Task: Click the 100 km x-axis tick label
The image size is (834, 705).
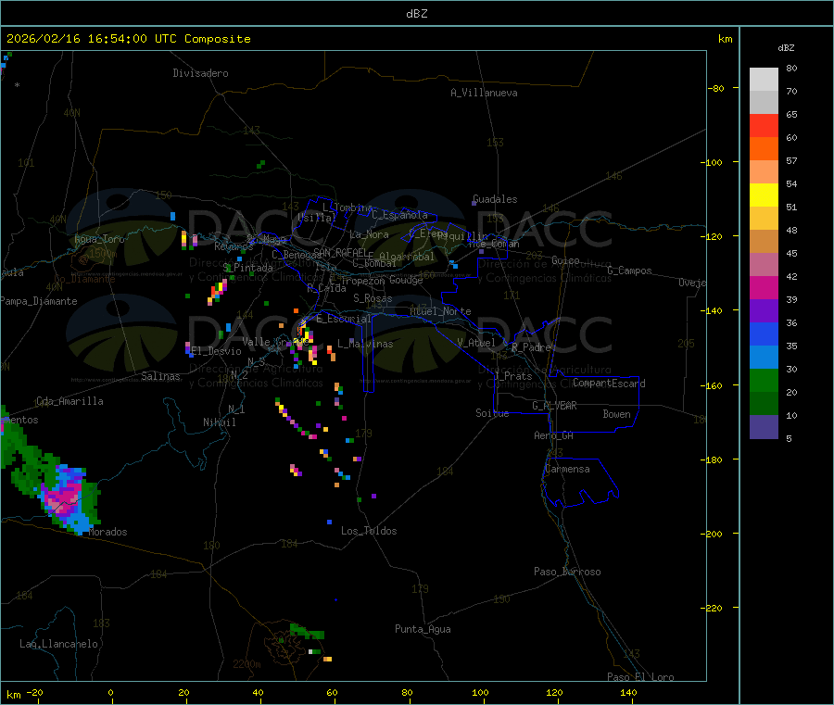Action: 480,692
